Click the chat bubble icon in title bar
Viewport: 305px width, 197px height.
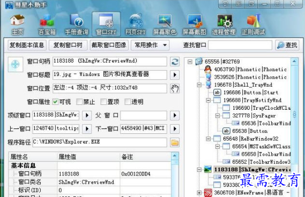point(225,4)
